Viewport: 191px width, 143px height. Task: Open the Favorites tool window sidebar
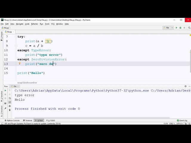(x=1, y=97)
